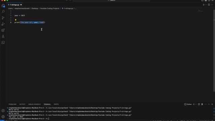Open Customize Layout icon in title bar
The image size is (215, 121).
pos(212,1)
